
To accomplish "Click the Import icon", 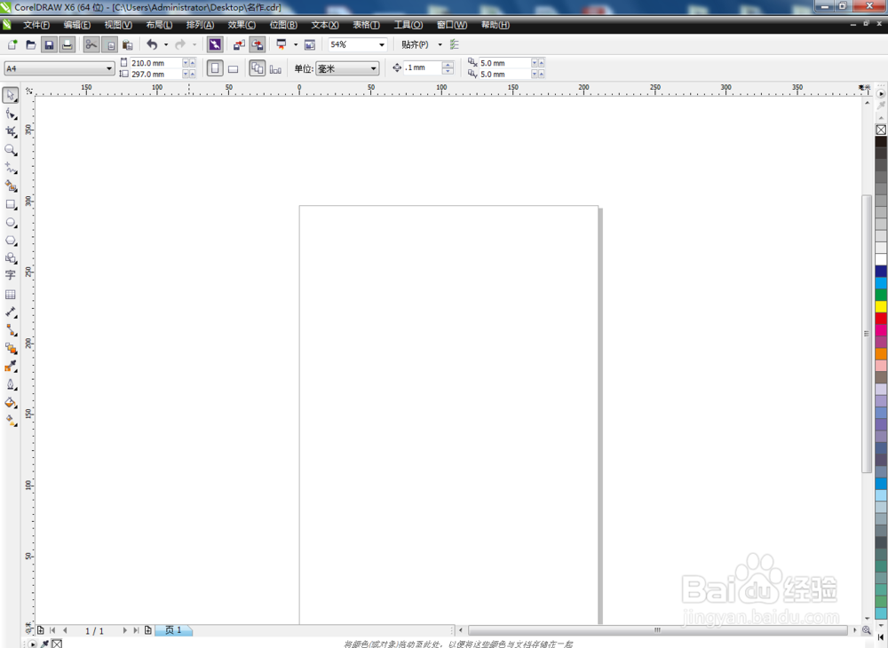I will (x=239, y=44).
